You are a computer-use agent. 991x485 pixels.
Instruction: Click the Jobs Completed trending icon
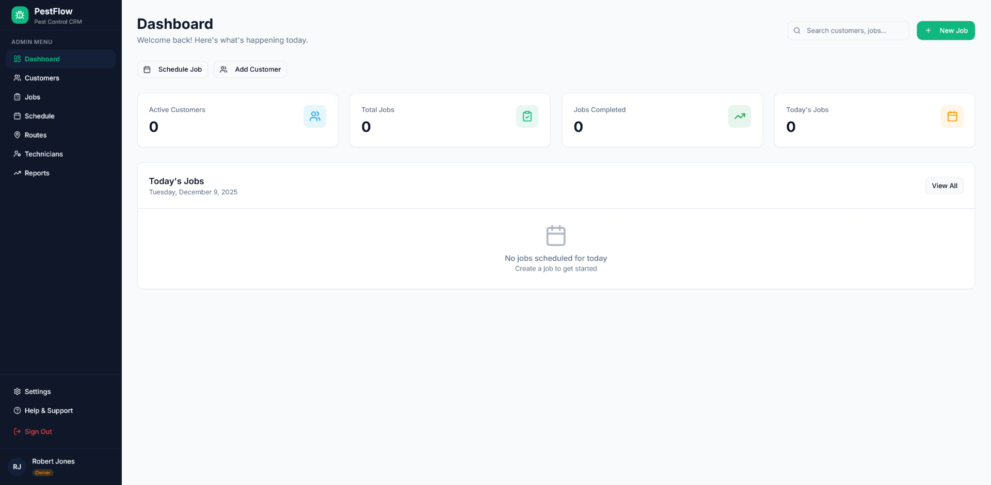(x=740, y=116)
